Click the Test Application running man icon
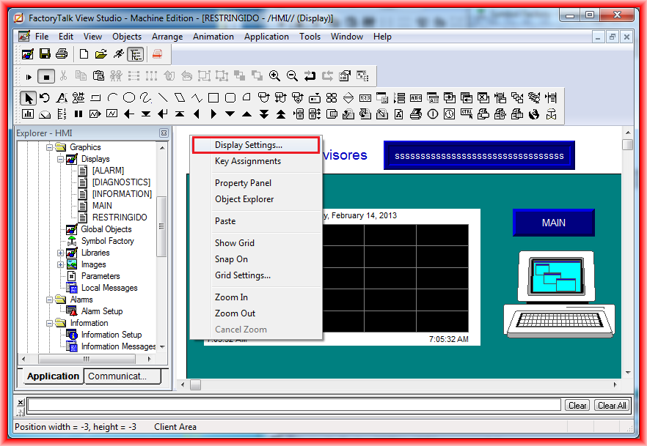Viewport: 647px width, 446px height. 118,53
